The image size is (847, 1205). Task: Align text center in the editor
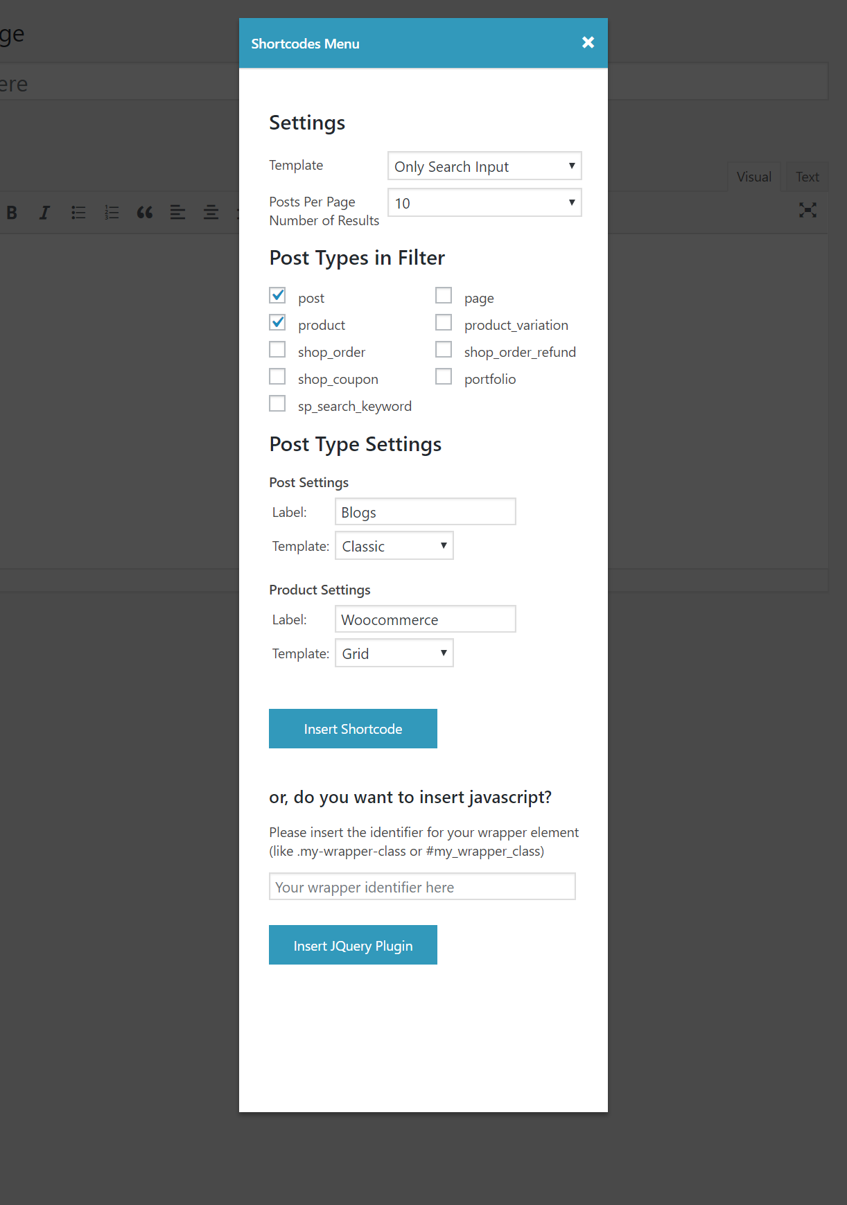[211, 213]
